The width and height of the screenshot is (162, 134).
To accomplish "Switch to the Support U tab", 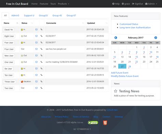I will 29,15.
